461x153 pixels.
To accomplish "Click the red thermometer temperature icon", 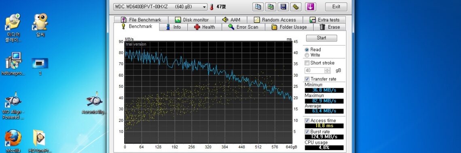I will [x=211, y=7].
